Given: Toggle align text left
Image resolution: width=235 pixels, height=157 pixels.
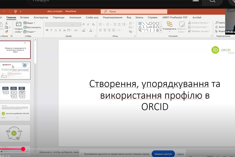Looking at the screenshot, I should click(101, 30).
